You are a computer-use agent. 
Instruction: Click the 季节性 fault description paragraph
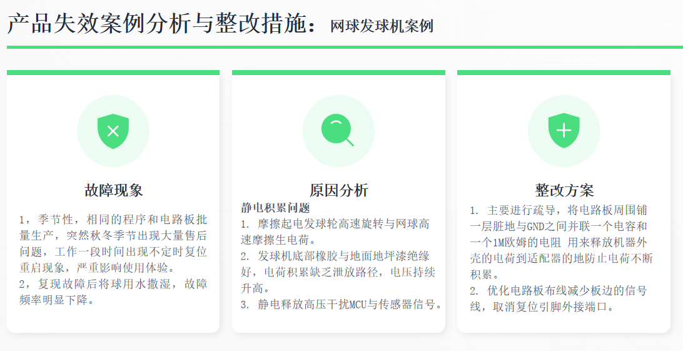click(x=113, y=243)
